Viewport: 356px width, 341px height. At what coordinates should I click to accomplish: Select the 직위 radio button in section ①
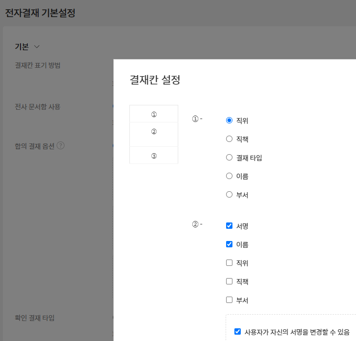[229, 120]
